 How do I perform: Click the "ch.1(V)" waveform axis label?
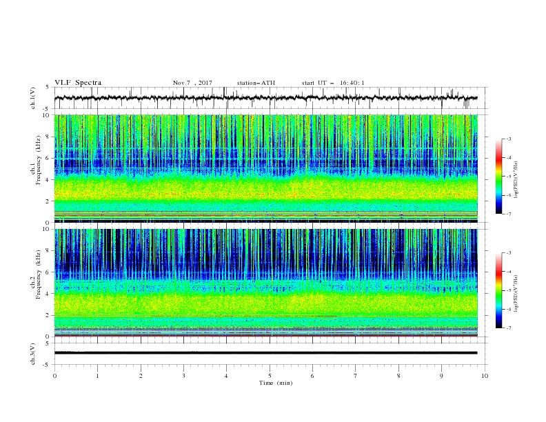[33, 98]
